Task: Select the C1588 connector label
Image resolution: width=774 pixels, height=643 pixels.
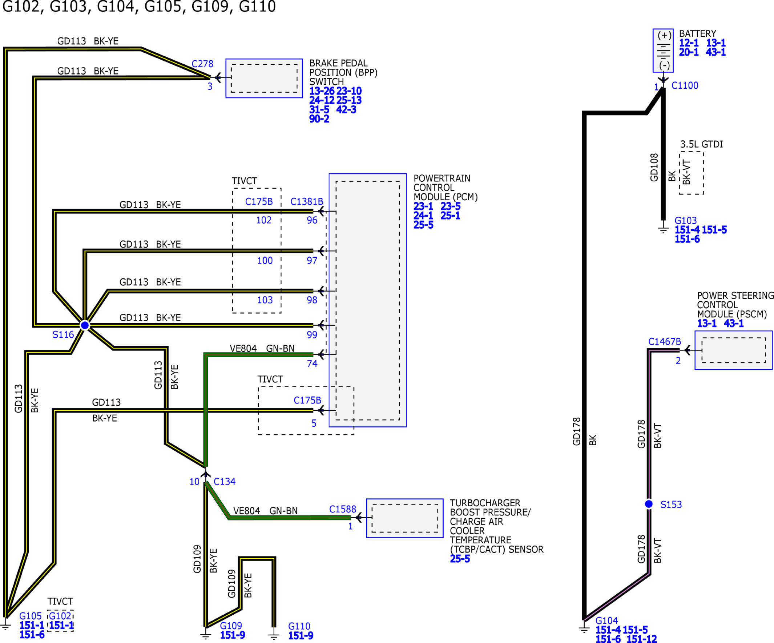Action: coord(342,509)
